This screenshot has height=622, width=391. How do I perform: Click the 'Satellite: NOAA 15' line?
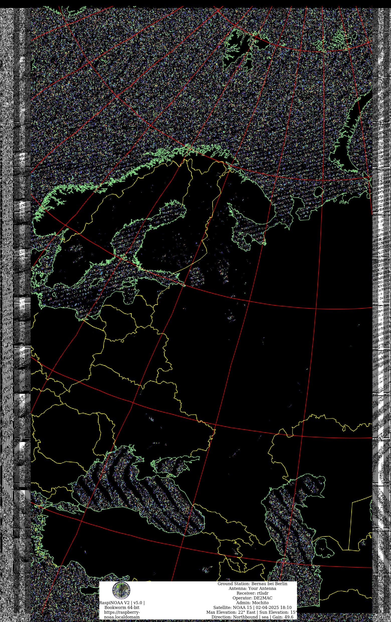(252, 607)
